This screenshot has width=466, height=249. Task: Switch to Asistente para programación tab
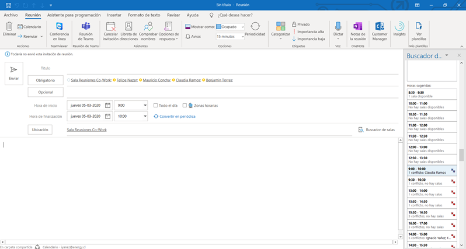(x=74, y=15)
